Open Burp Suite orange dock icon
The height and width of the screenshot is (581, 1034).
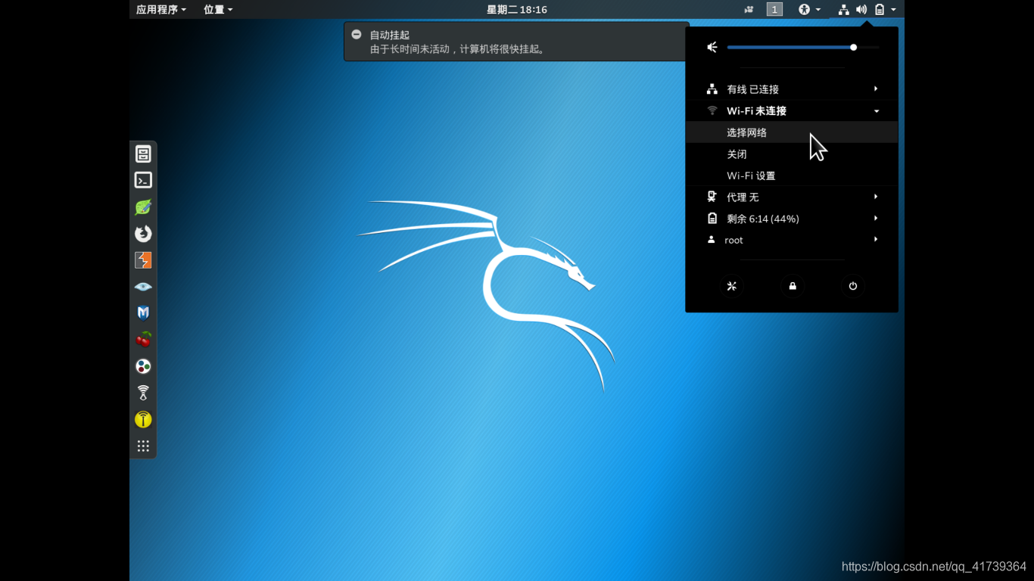coord(143,260)
